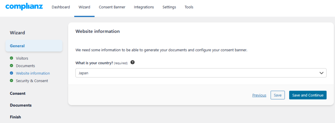Open the country help question-mark icon
The height and width of the screenshot is (123, 335).
click(132, 63)
